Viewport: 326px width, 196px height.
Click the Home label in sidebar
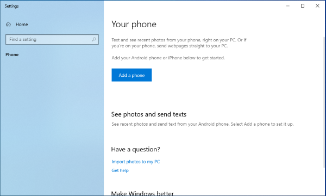(22, 24)
